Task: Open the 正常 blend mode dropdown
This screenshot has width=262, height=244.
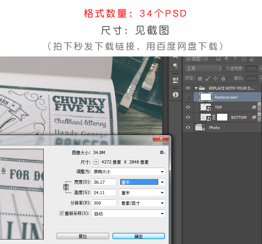Action: pos(204,69)
